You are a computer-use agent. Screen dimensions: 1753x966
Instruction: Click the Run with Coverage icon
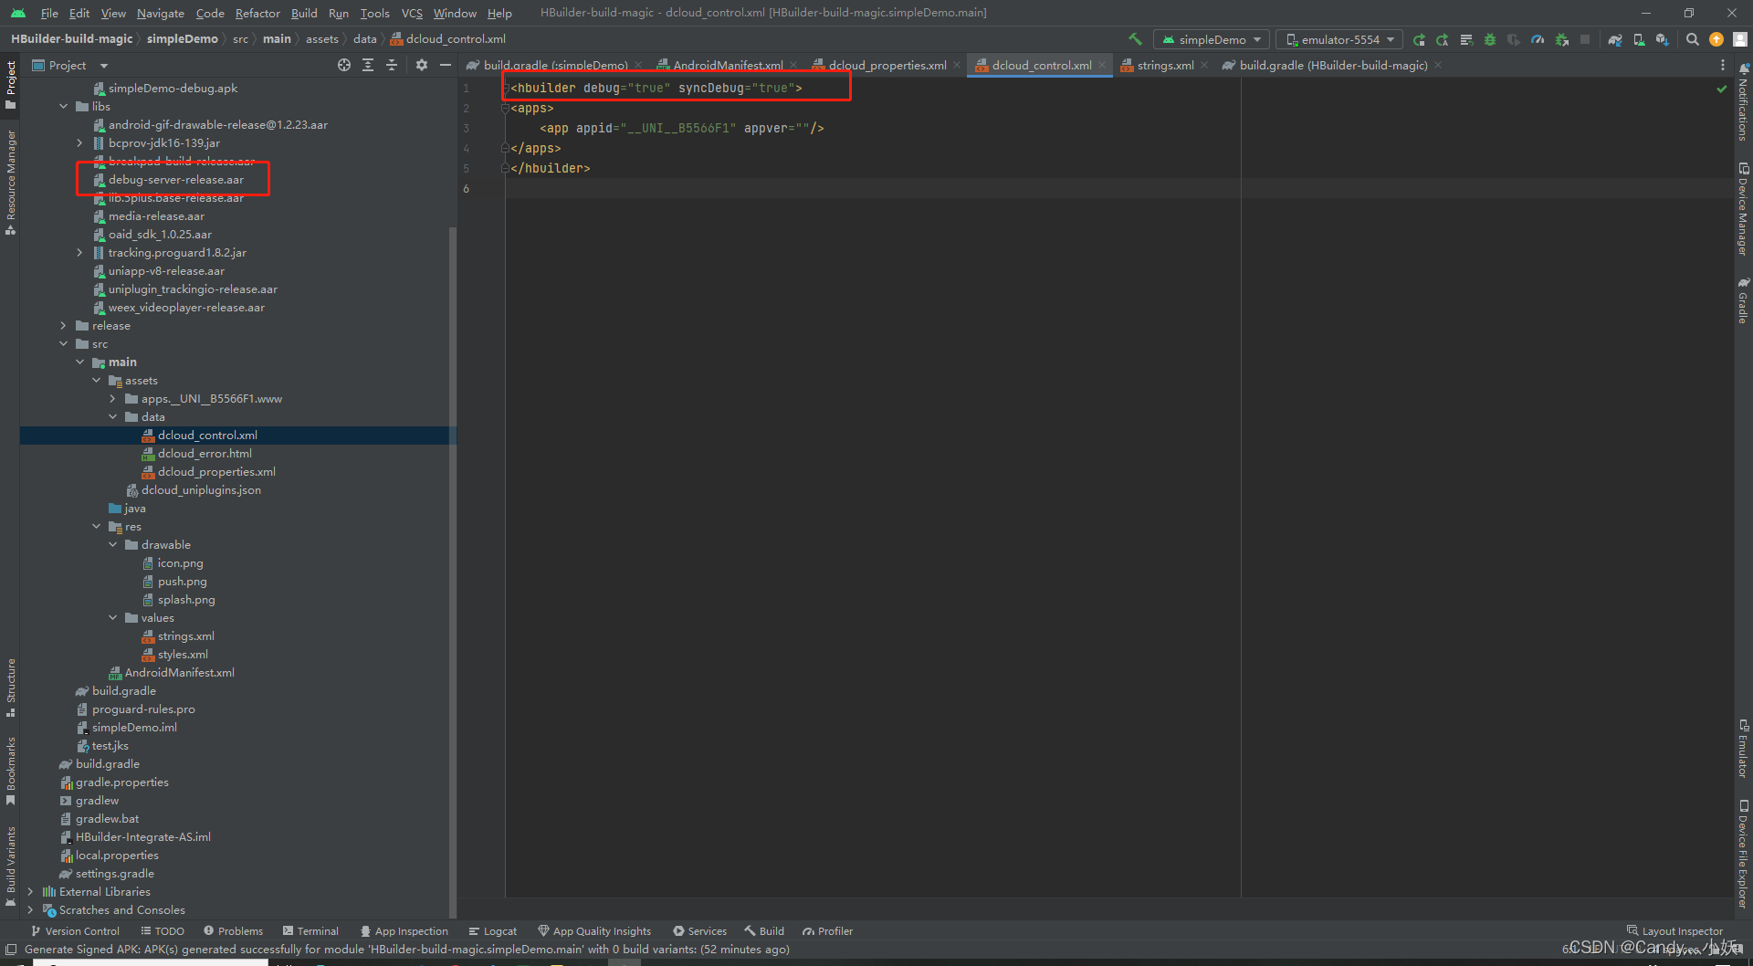click(1514, 39)
